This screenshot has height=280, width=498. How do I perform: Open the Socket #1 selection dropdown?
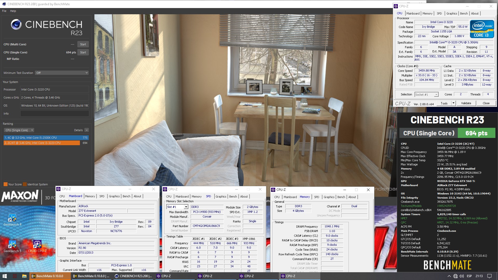point(426,95)
